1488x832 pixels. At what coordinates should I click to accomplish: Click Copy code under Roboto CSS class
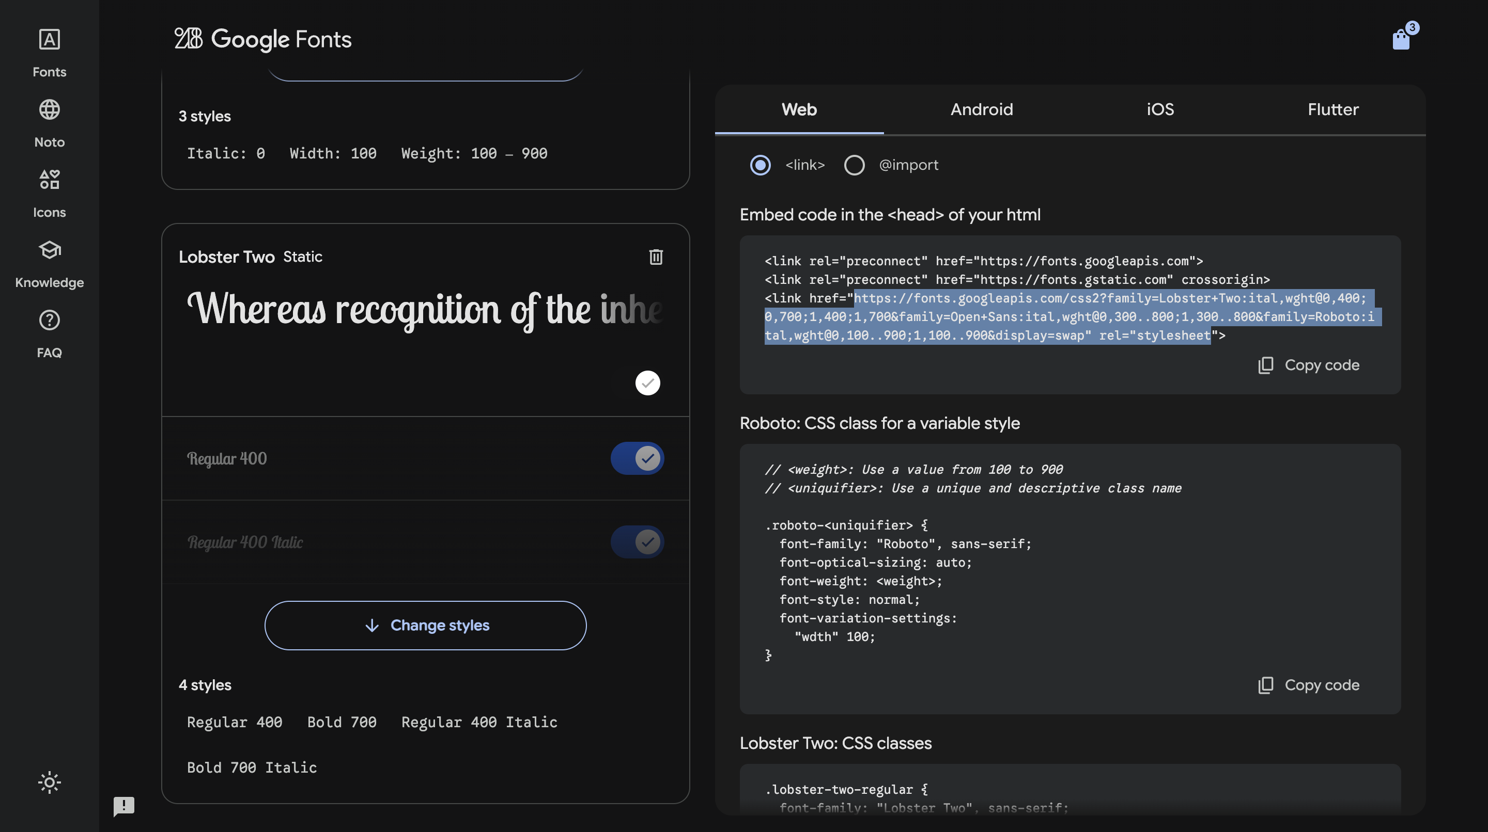pos(1309,685)
